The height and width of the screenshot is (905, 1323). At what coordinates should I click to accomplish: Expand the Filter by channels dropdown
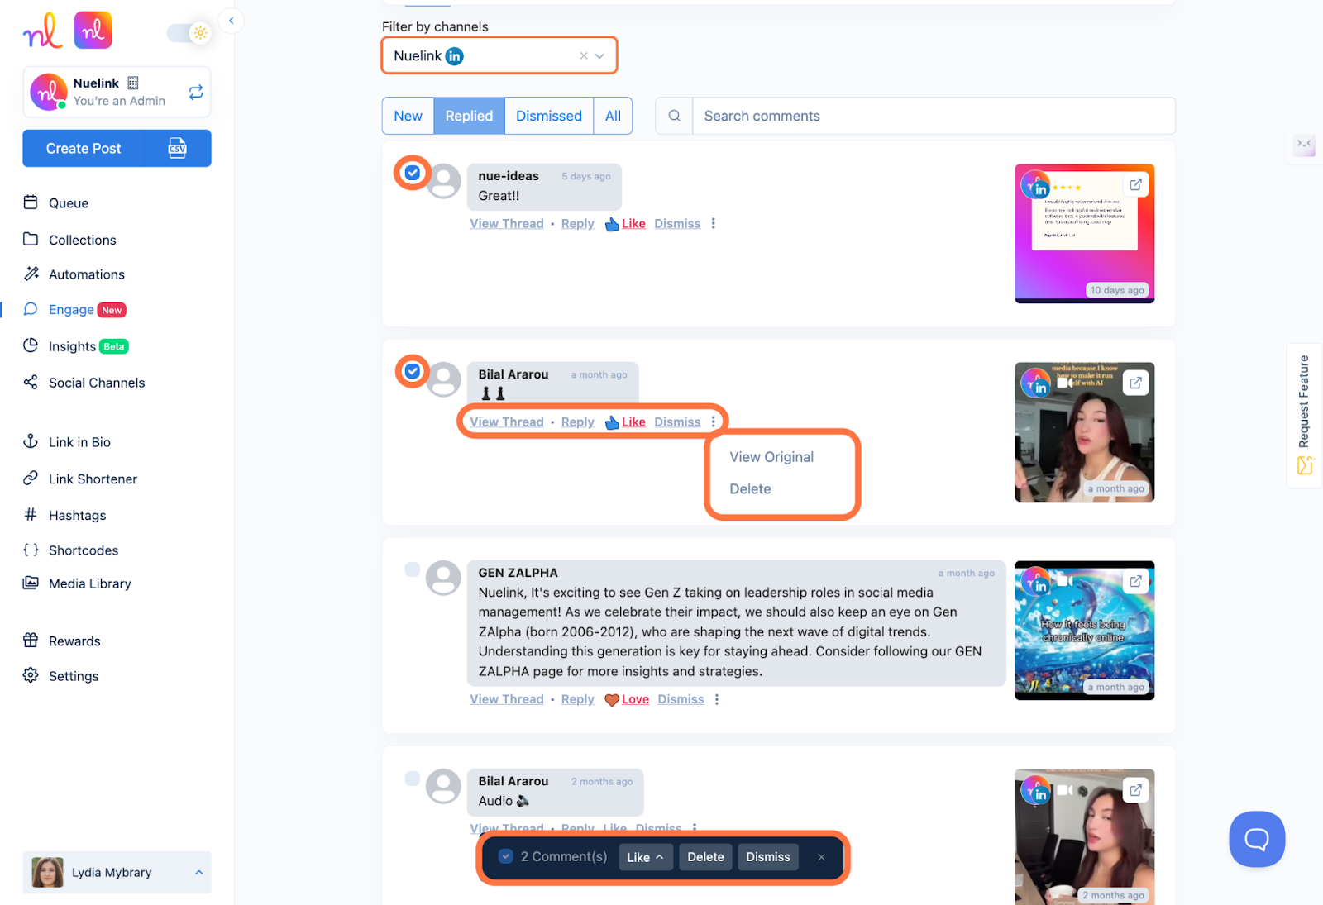click(600, 55)
